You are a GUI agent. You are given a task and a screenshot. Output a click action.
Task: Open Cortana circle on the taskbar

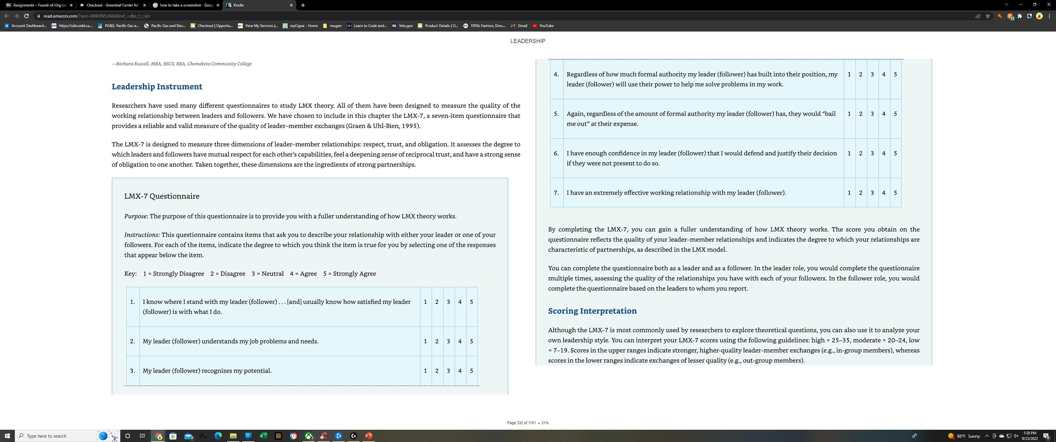[x=127, y=436]
